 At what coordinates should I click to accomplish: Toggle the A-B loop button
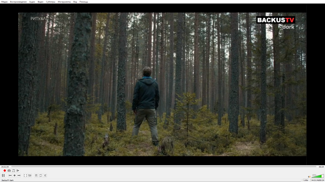14,171
